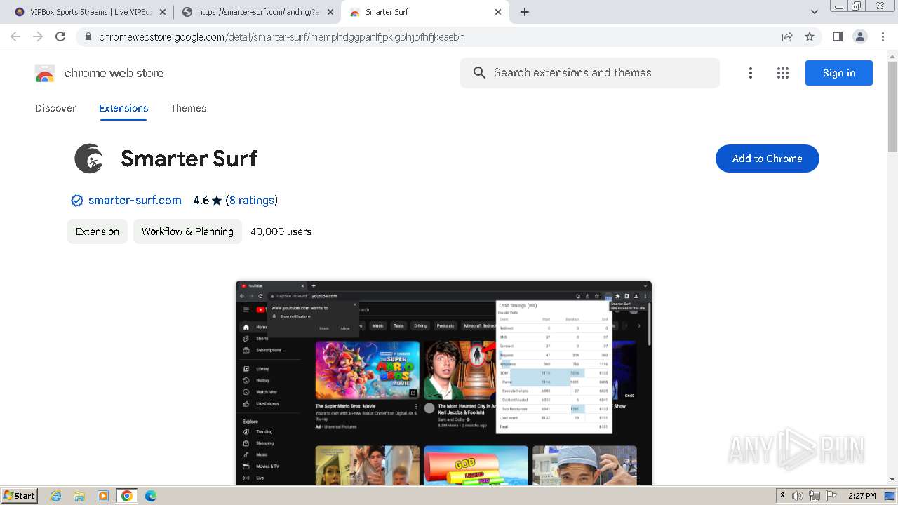The image size is (898, 505).
Task: Switch to the smarter-surf.com landing tab
Action: pos(257,12)
